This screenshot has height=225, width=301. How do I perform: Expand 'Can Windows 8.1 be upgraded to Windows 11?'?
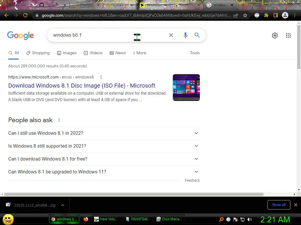(104, 172)
